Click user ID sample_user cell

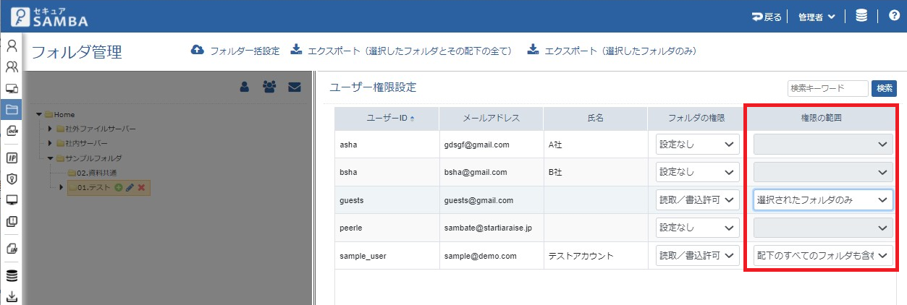387,255
